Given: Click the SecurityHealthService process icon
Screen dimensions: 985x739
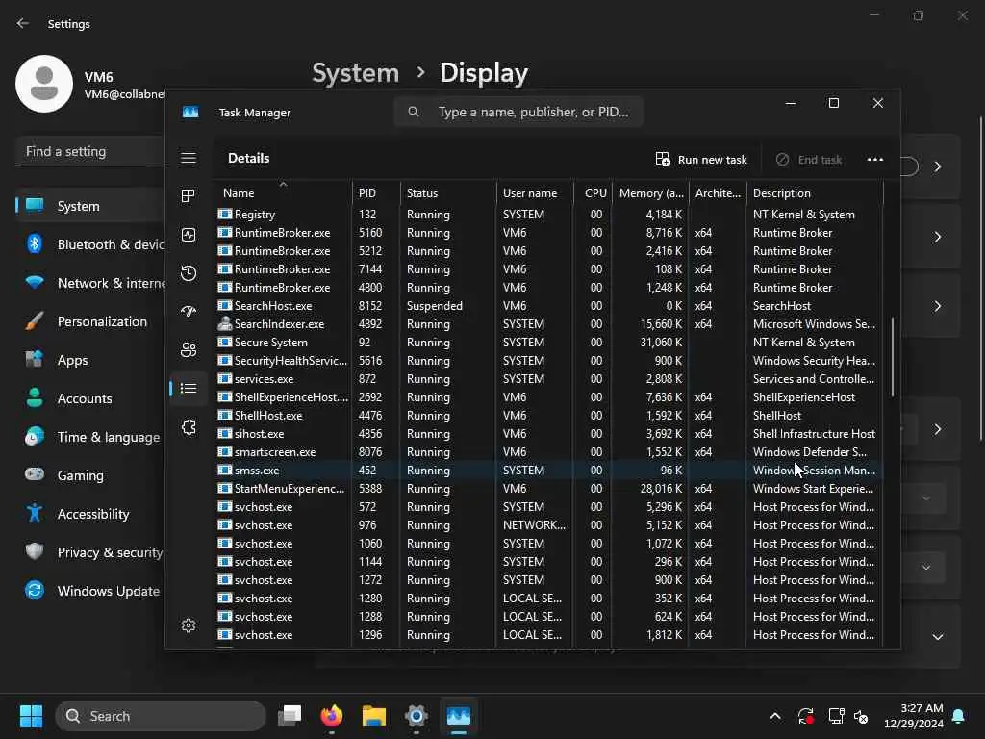Looking at the screenshot, I should (224, 360).
